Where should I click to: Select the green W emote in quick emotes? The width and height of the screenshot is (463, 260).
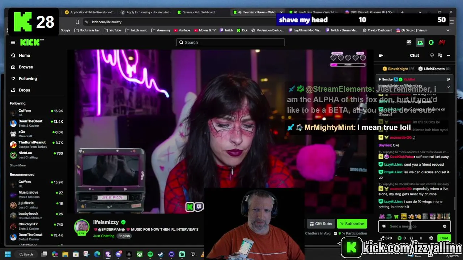coord(396,217)
